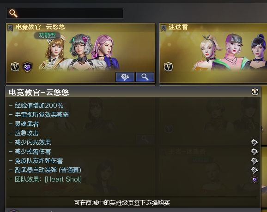This screenshot has height=212, width=267.
Task: Click magnifier preview button on 云悠悠 card
Action: pos(145,77)
